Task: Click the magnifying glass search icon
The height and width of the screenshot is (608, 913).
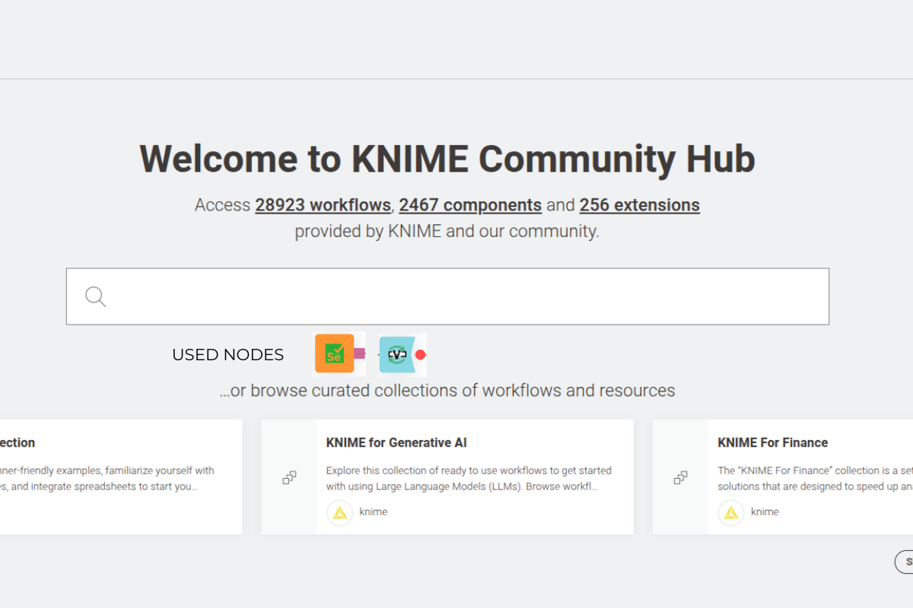Action: (x=96, y=296)
